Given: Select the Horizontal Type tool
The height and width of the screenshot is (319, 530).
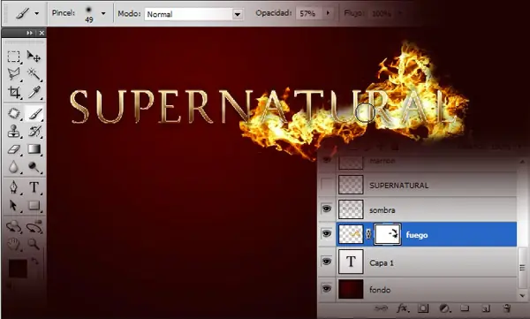Looking at the screenshot, I should click(34, 187).
